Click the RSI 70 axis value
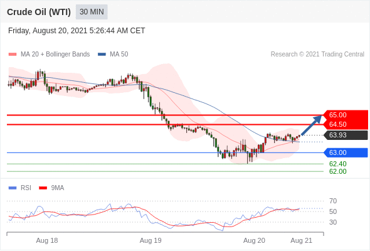Image resolution: width=370 pixels, height=251 pixels. click(333, 201)
